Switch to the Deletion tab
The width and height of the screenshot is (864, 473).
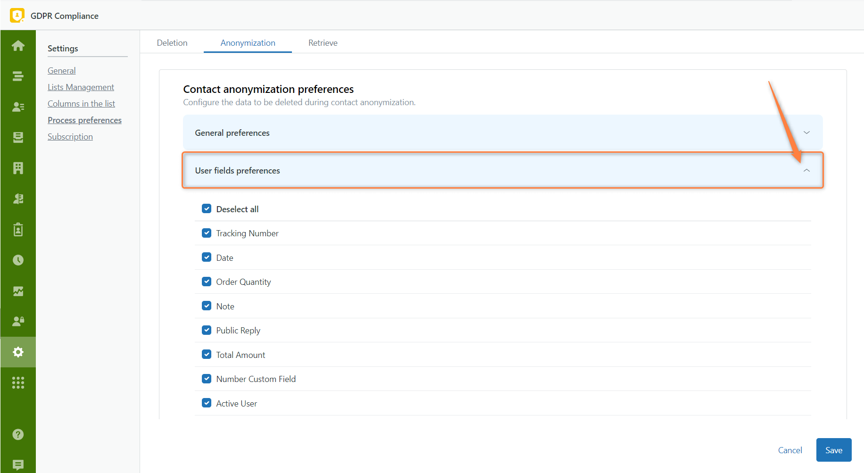click(172, 42)
